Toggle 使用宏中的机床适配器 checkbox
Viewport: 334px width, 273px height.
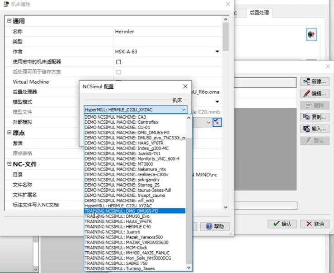coord(119,62)
